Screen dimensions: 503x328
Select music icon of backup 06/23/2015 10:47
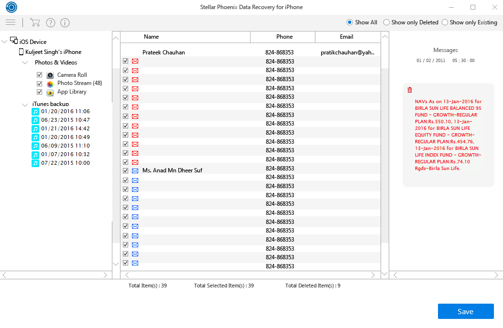[35, 120]
